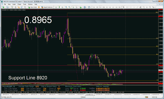Select the Horizontal Line drawing tool

(134, 7)
